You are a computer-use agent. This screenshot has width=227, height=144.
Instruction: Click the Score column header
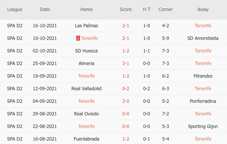click(x=126, y=9)
